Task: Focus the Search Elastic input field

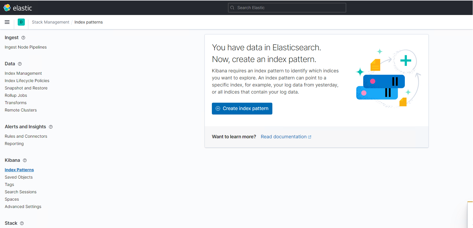Action: 287,8
